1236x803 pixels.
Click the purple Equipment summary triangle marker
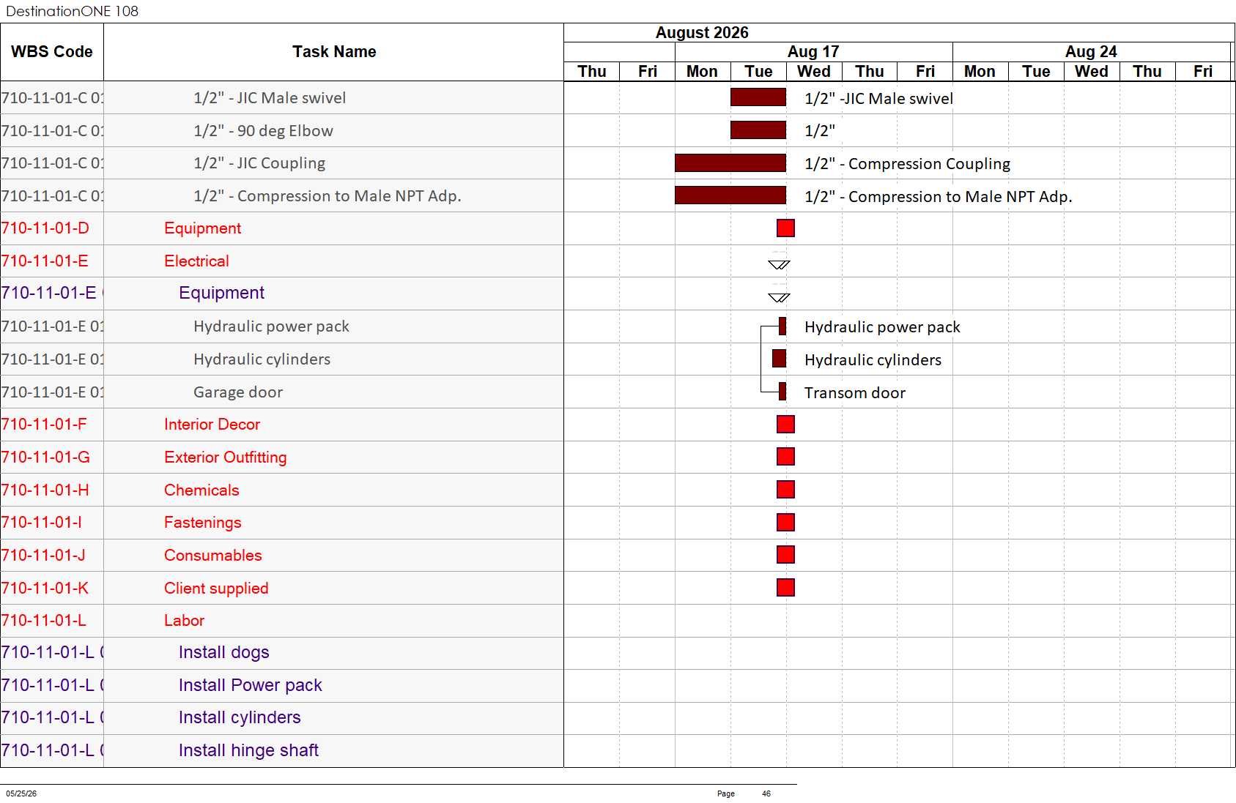[x=779, y=297]
